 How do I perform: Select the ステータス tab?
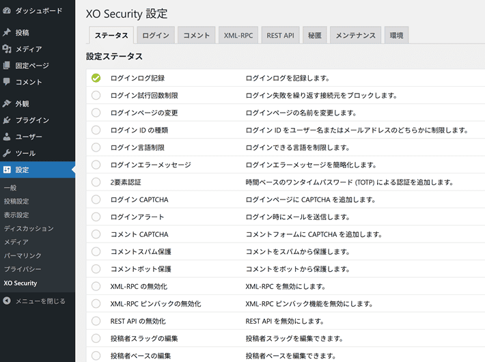[111, 36]
